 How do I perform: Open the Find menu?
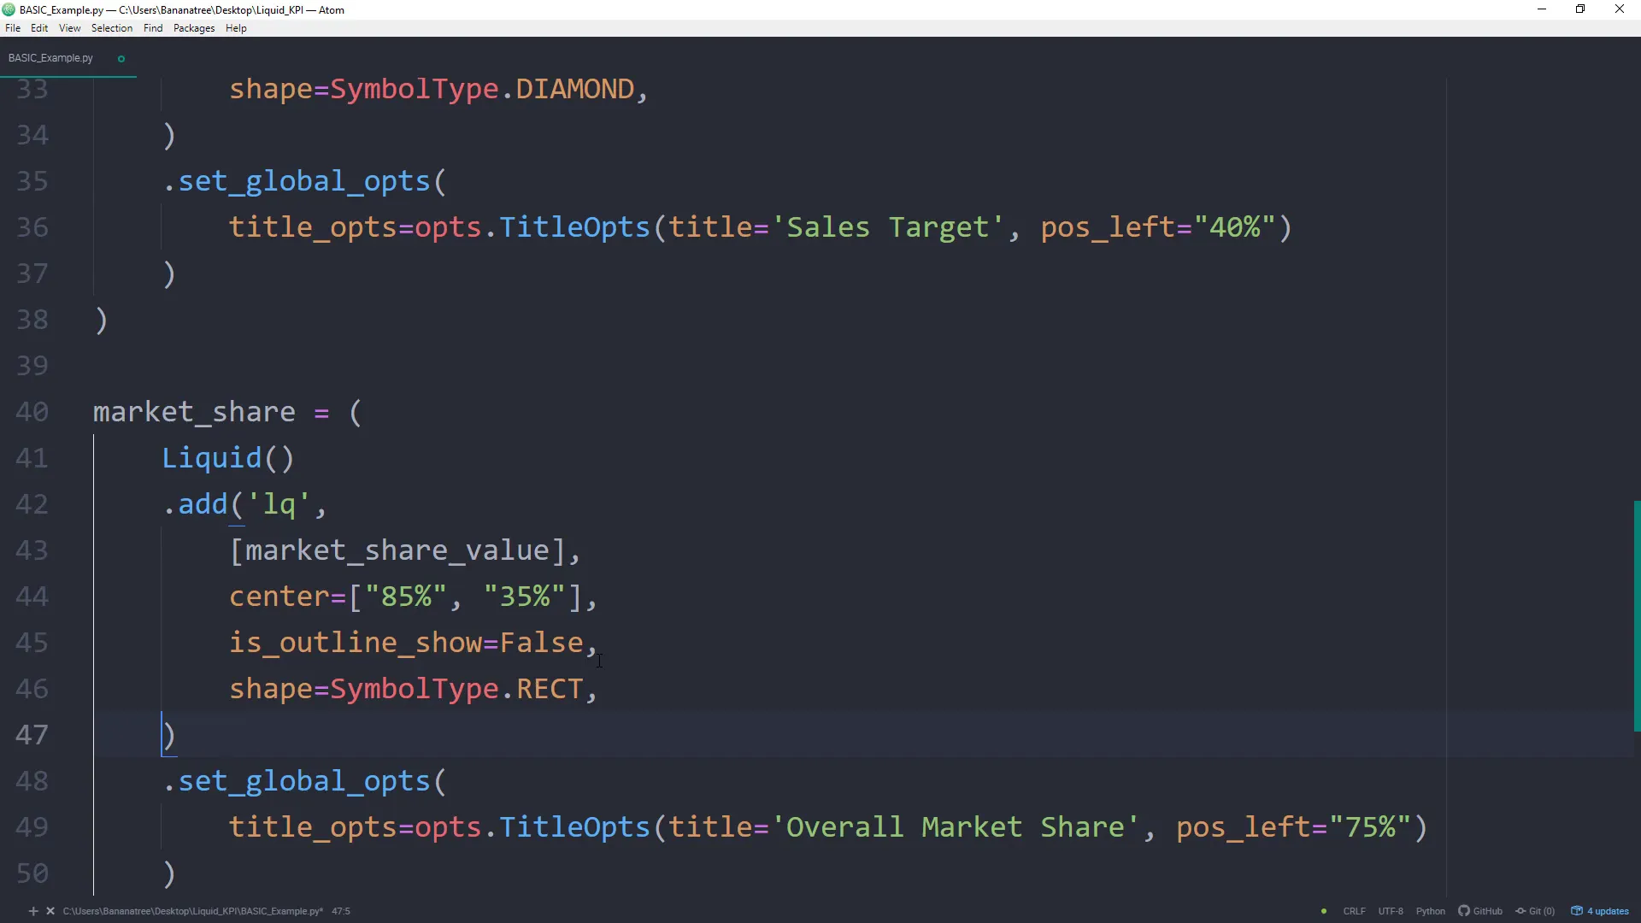tap(153, 28)
